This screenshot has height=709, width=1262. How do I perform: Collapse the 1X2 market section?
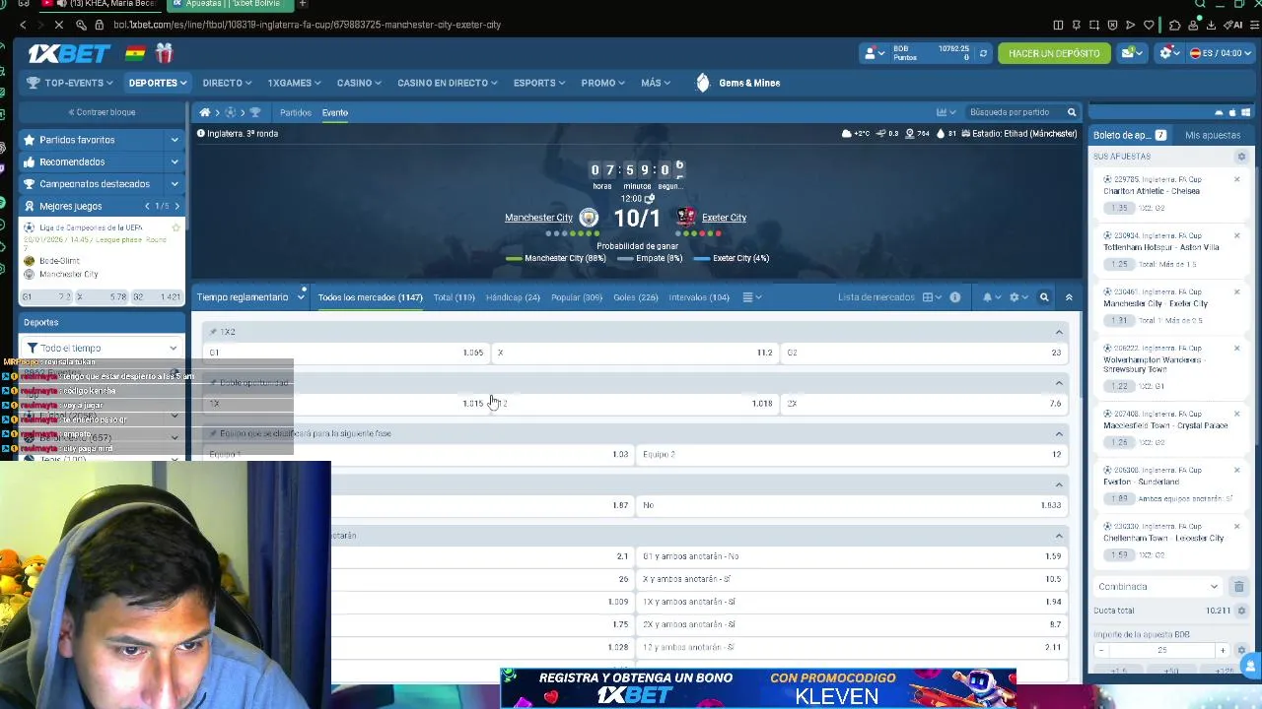(x=1059, y=332)
